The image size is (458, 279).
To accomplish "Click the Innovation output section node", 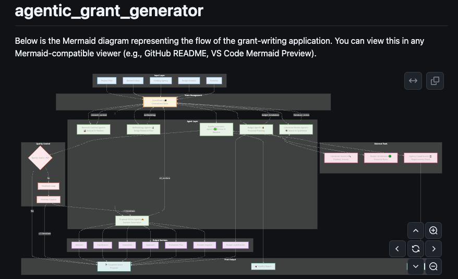I will (127, 245).
